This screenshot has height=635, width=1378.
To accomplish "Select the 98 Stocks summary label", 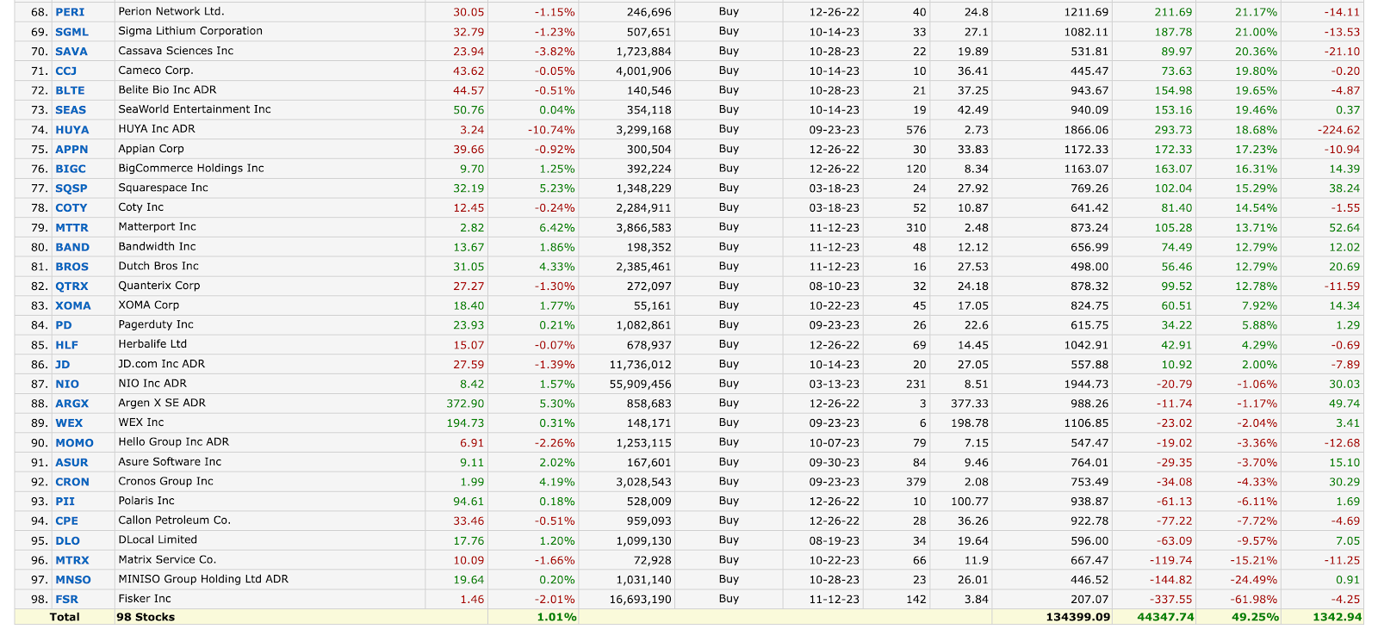I will [x=146, y=617].
